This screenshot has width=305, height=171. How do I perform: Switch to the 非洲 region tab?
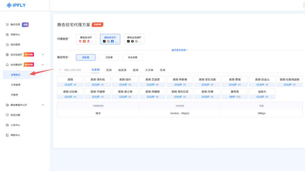(162, 70)
